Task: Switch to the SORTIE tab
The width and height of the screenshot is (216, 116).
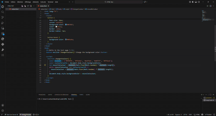Action: (x=50, y=95)
